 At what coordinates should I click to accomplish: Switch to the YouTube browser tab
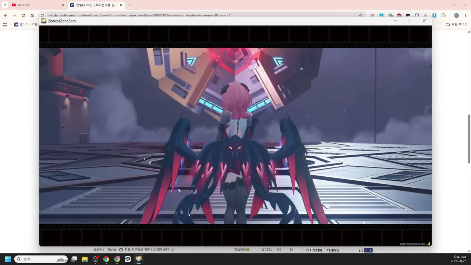(x=37, y=5)
